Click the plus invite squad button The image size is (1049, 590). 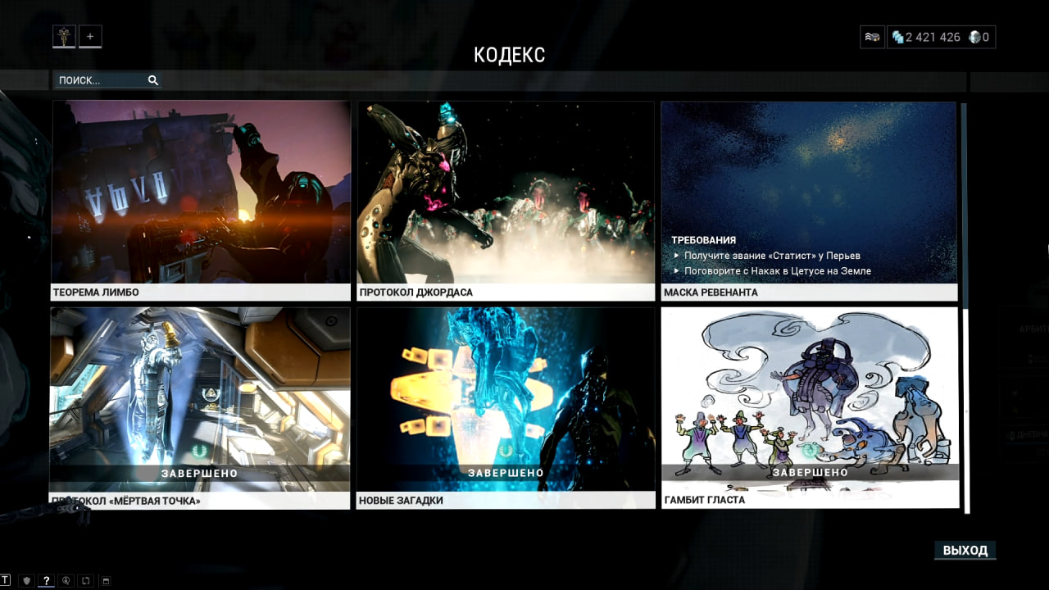pos(90,36)
